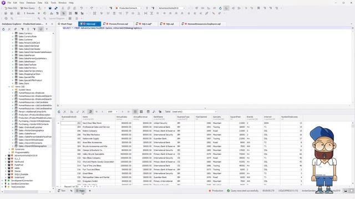The image size is (355, 199).
Task: Open the AdventureWorks2019 database dropdown
Action: tap(171, 8)
